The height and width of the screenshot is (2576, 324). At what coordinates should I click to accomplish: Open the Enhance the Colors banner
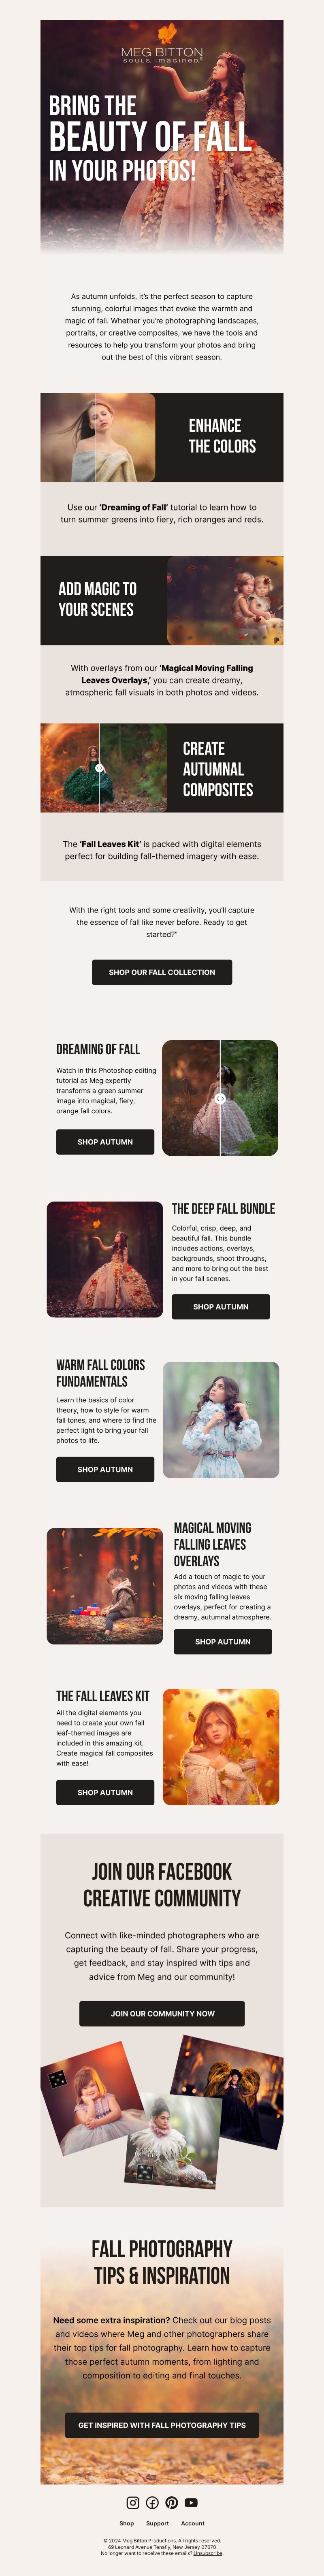point(162,437)
